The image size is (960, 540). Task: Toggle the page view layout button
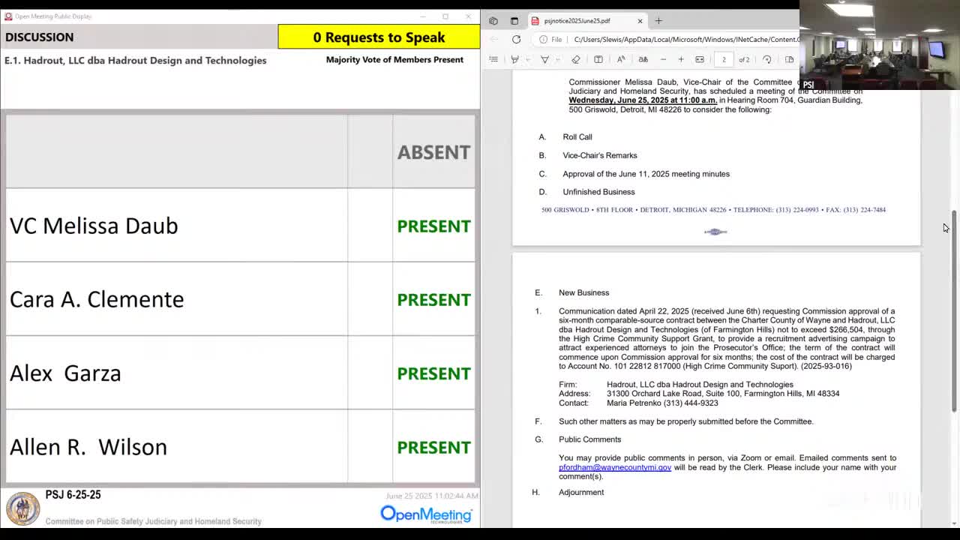click(789, 59)
